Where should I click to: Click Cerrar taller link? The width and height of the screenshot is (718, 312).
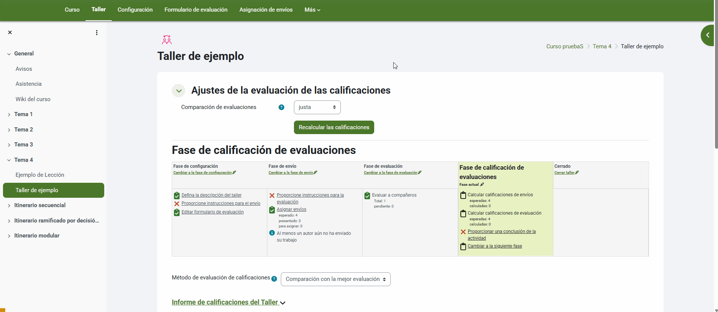click(564, 173)
